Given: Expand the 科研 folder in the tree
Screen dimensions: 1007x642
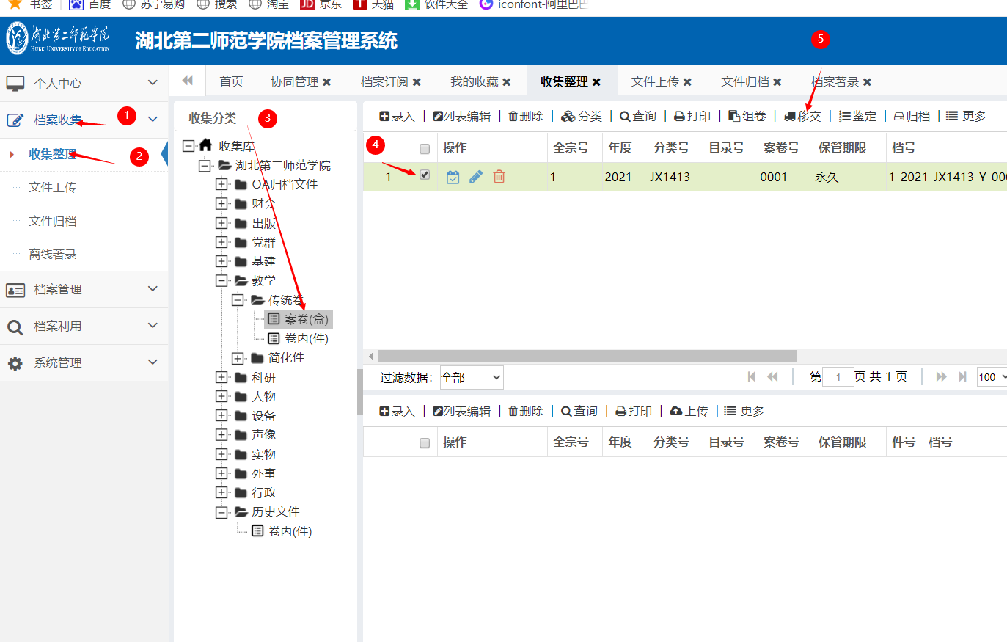Looking at the screenshot, I should (221, 377).
